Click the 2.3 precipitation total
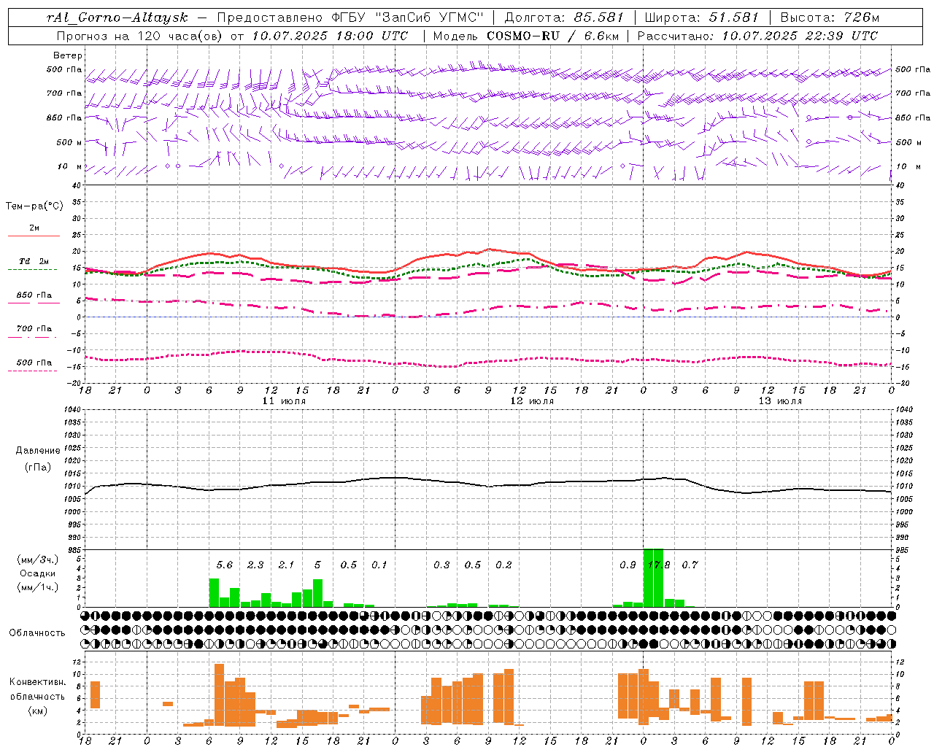Screen dimensions: 934x747 [x=255, y=565]
